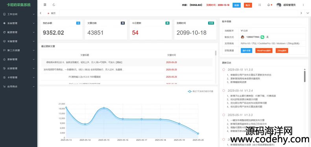311x147 pixels.
Task: Click the red 54 today update value
Action: 135,33
